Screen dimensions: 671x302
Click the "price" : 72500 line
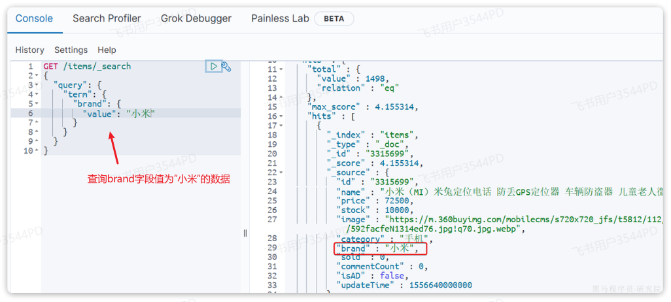pos(375,201)
